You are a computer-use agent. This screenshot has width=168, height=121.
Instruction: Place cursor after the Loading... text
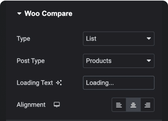[114, 83]
